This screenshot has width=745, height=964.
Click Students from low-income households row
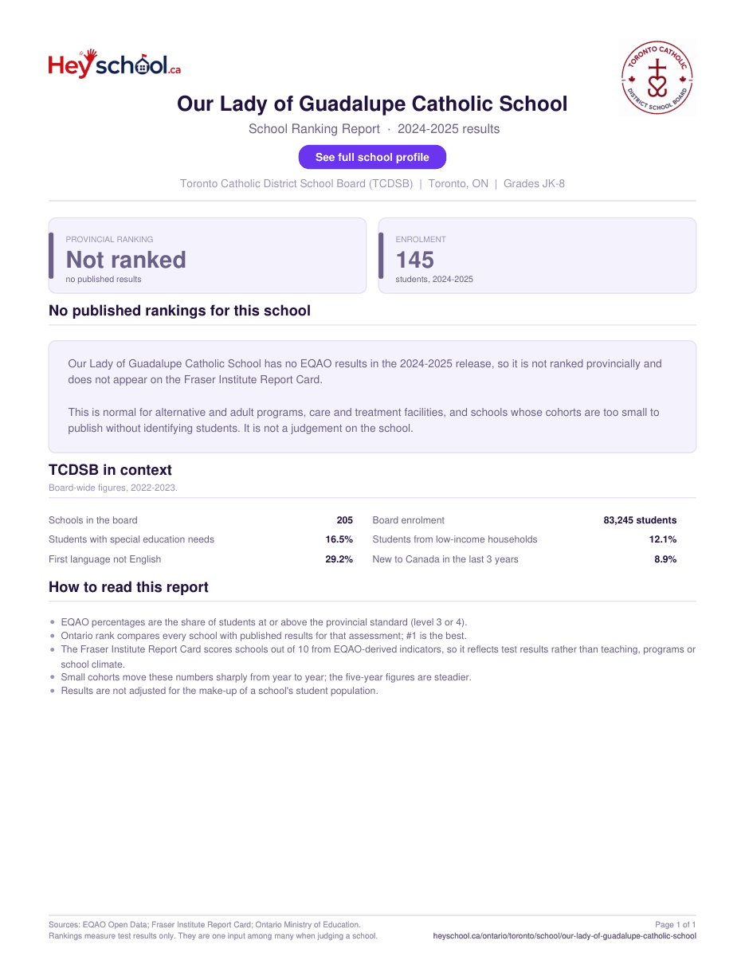click(524, 539)
